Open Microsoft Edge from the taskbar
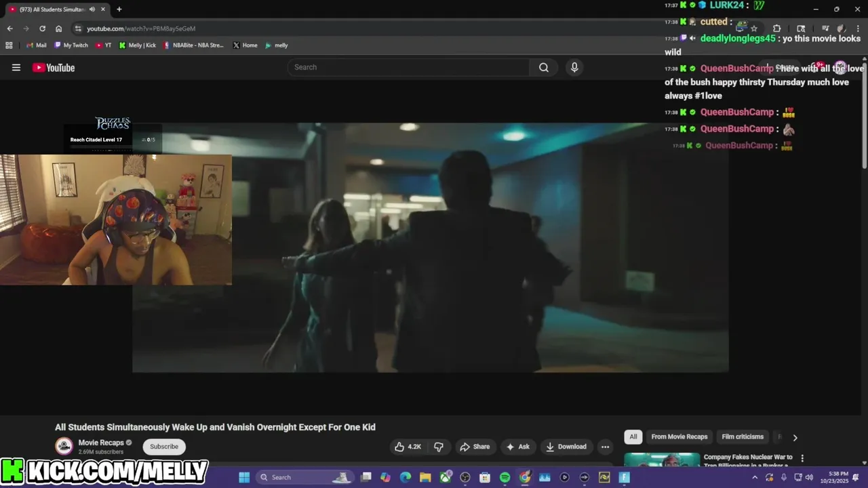Screen dimensions: 868x488 point(406,477)
